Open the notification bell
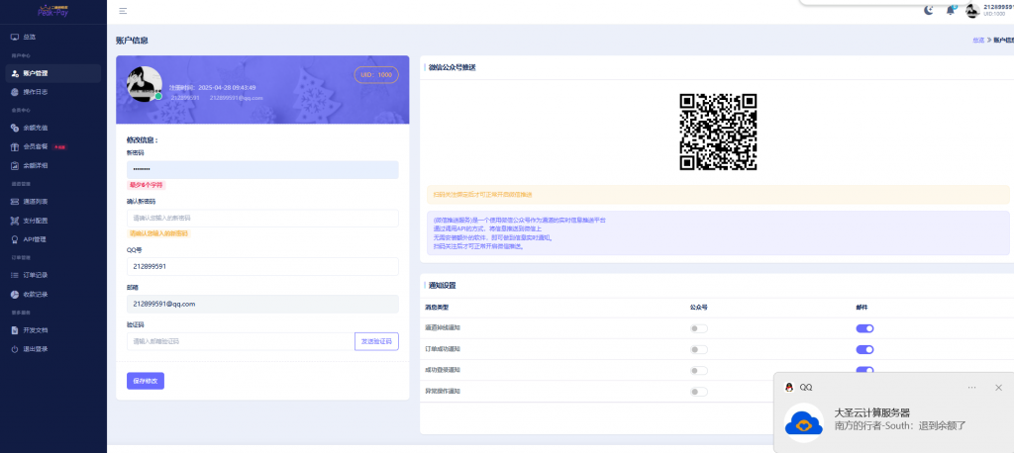The image size is (1014, 453). pyautogui.click(x=950, y=10)
